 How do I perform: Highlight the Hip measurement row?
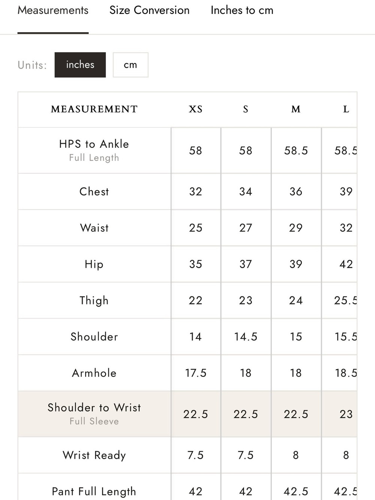tap(187, 264)
